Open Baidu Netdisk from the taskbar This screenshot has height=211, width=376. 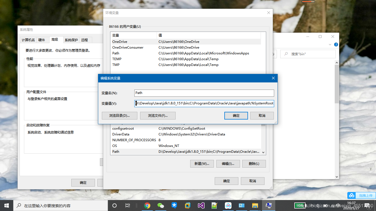tap(228, 206)
